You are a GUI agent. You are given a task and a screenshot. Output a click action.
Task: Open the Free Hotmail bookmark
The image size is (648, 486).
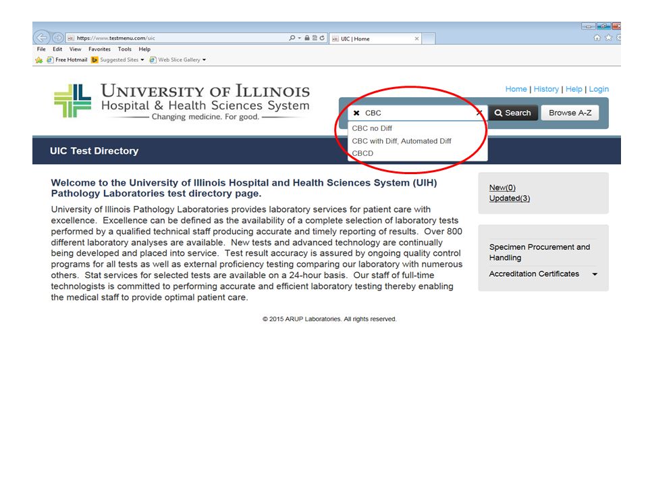67,60
